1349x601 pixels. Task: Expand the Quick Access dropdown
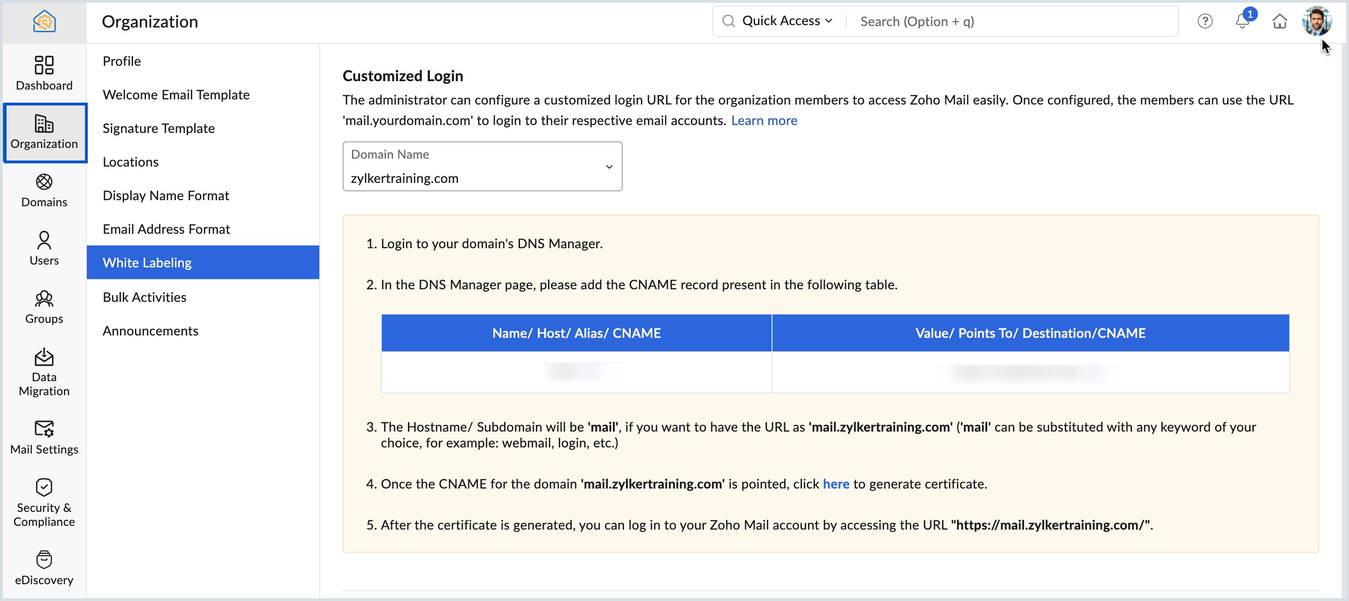[x=787, y=21]
